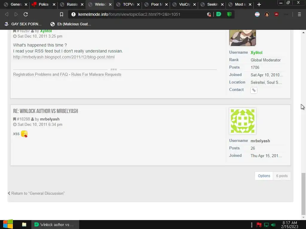The width and height of the screenshot is (306, 229).
Task: Bookmark this page with the bookmark icon
Action: coord(62,14)
